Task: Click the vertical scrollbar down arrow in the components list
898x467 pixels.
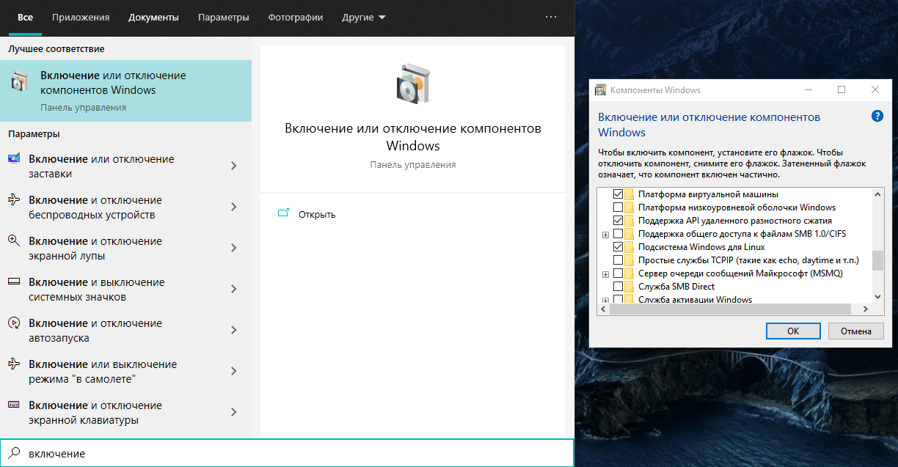Action: tap(877, 297)
